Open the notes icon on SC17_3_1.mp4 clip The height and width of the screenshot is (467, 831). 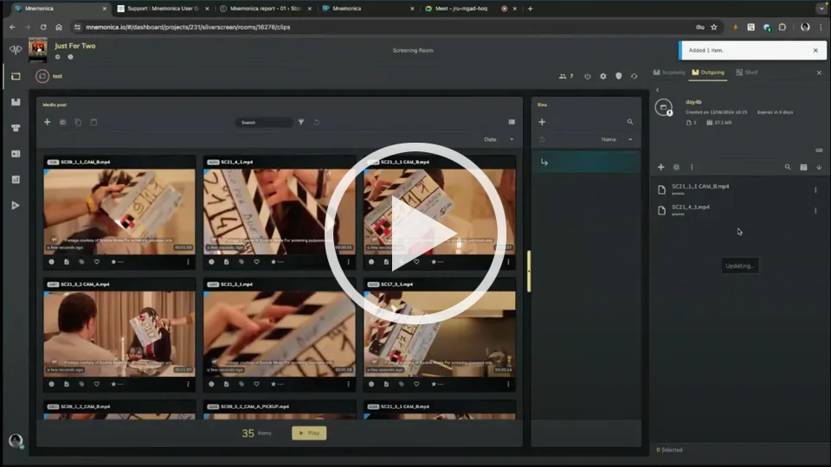(x=386, y=384)
